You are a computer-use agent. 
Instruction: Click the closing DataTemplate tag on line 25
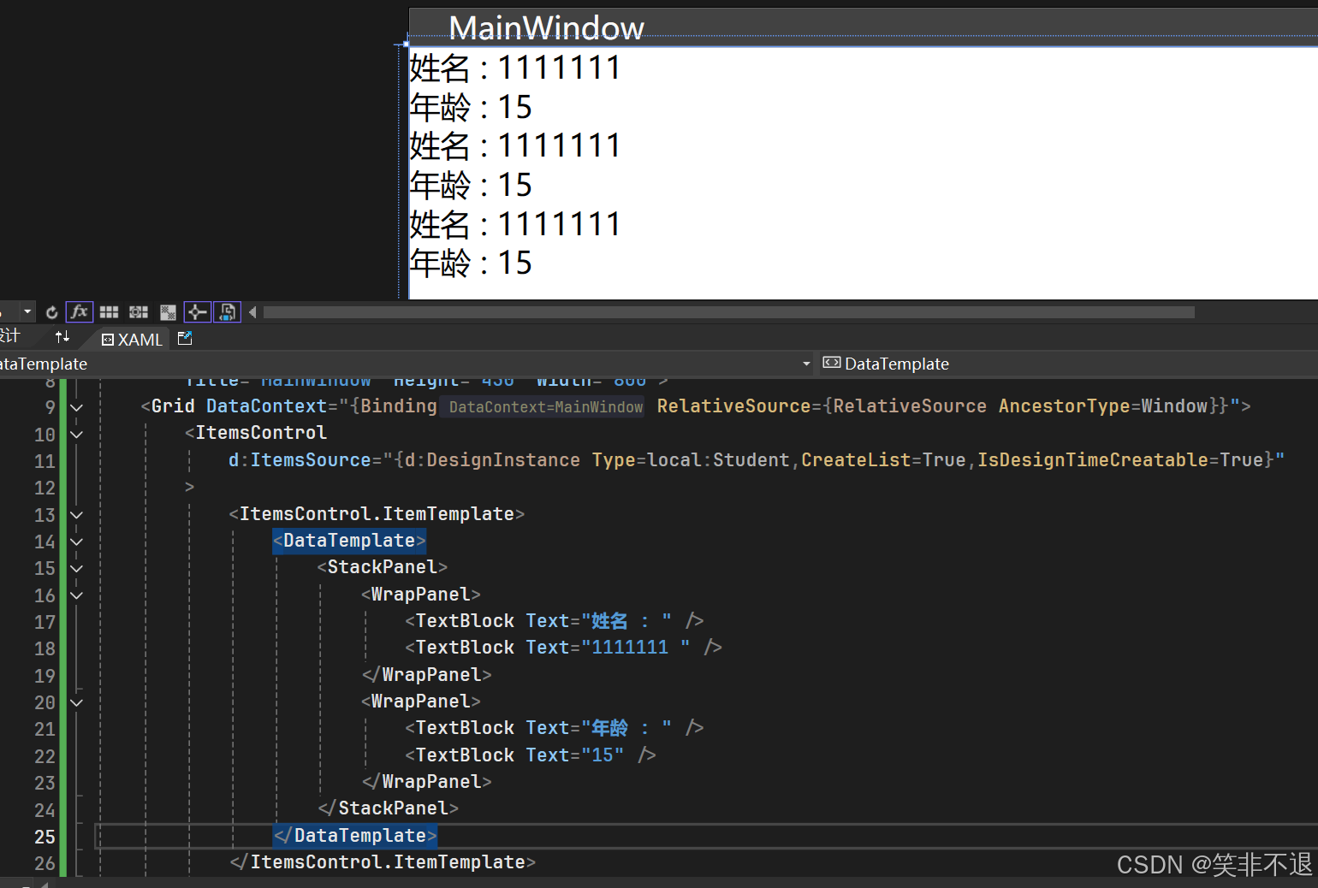[x=355, y=836]
